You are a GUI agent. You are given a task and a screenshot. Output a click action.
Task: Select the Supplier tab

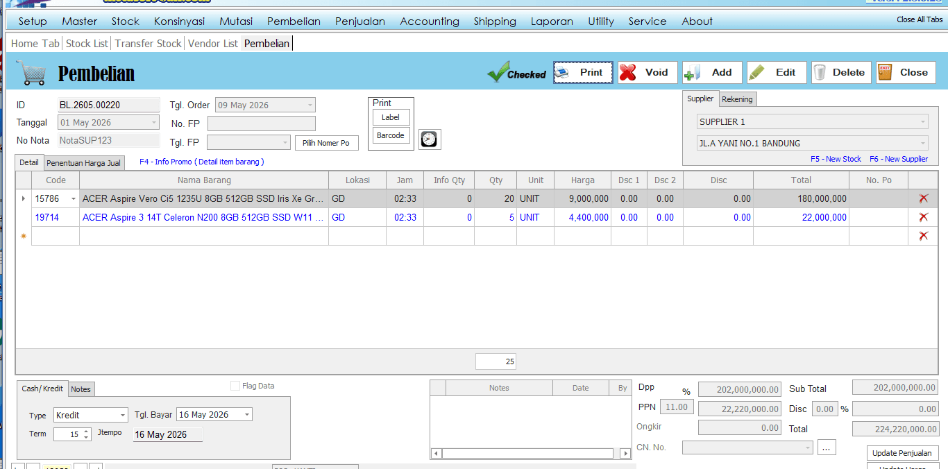click(700, 99)
